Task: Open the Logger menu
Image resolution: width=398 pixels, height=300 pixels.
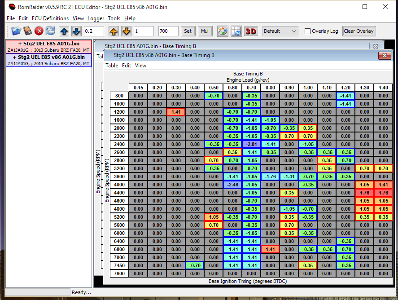Action: click(x=96, y=18)
